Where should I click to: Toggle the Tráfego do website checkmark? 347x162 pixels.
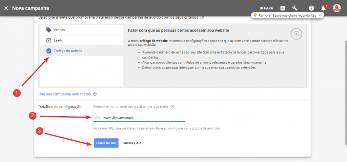(x=48, y=51)
